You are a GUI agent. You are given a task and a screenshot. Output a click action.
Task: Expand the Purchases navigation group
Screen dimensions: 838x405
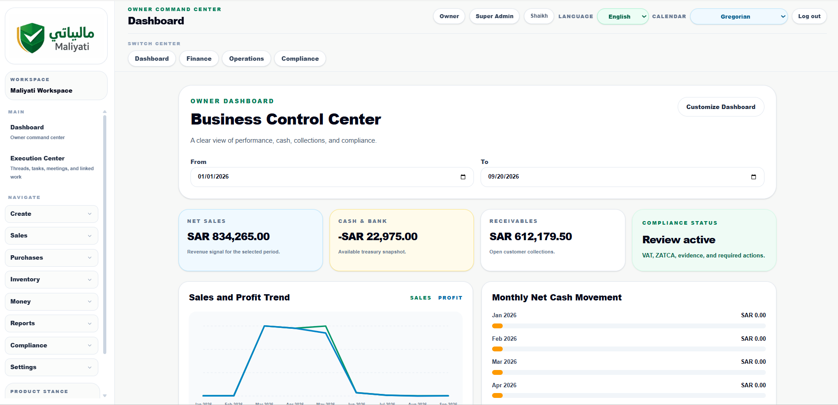coord(51,257)
